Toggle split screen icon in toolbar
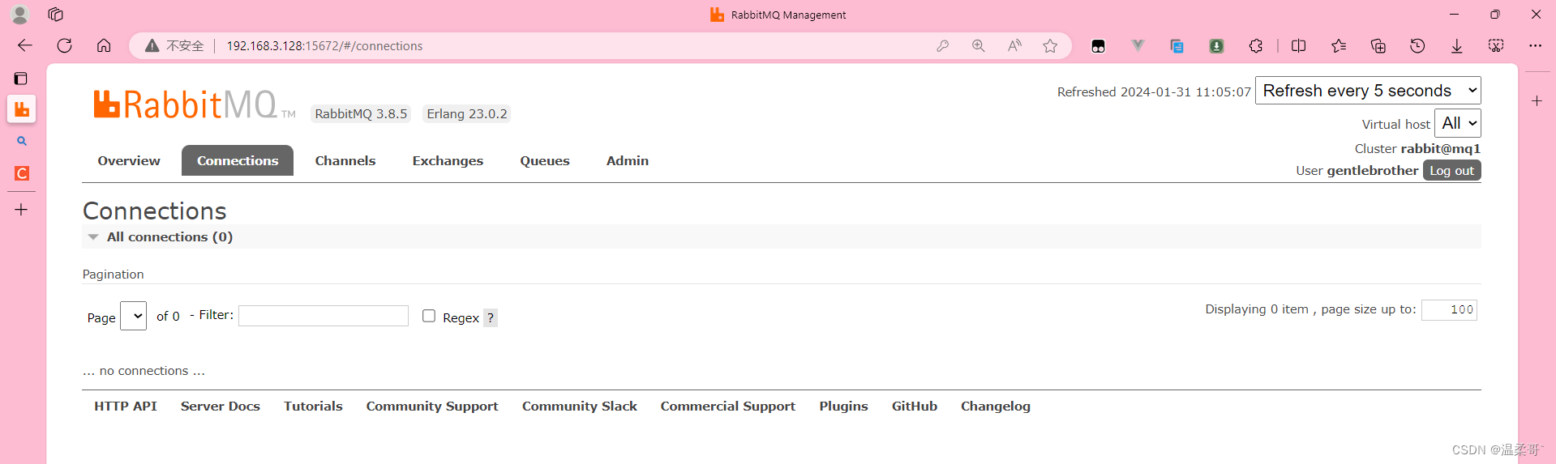This screenshot has width=1556, height=464. tap(1298, 46)
